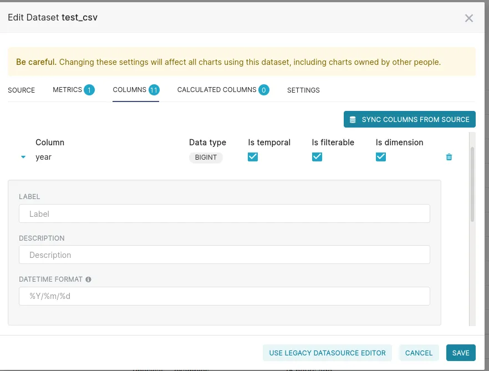
Task: Toggle Is filterable checkbox for year
Action: (x=317, y=157)
